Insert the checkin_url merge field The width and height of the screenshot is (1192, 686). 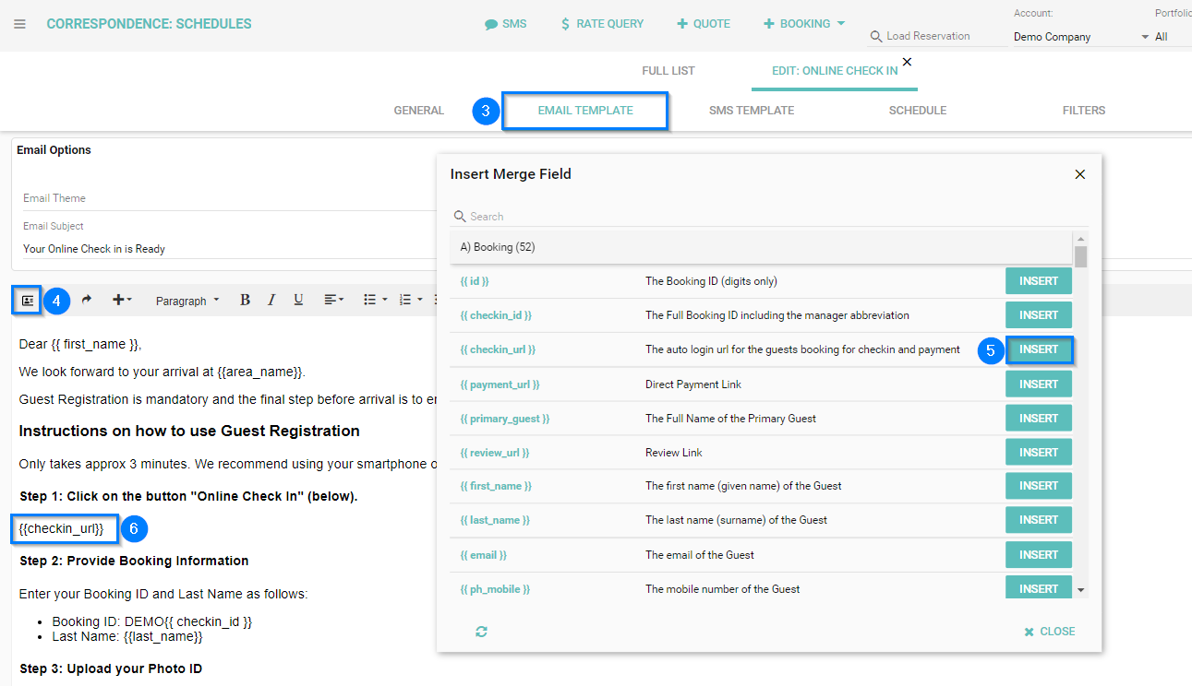point(1038,349)
